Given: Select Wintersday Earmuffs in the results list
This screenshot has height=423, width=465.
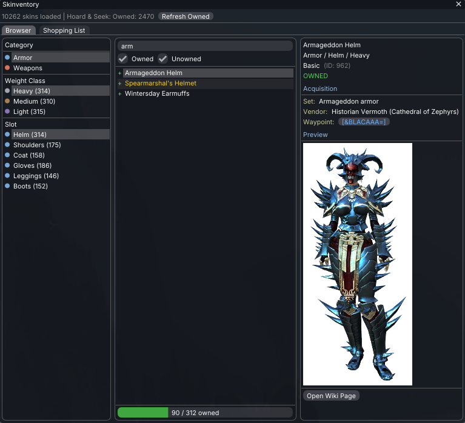Looking at the screenshot, I should (x=208, y=94).
